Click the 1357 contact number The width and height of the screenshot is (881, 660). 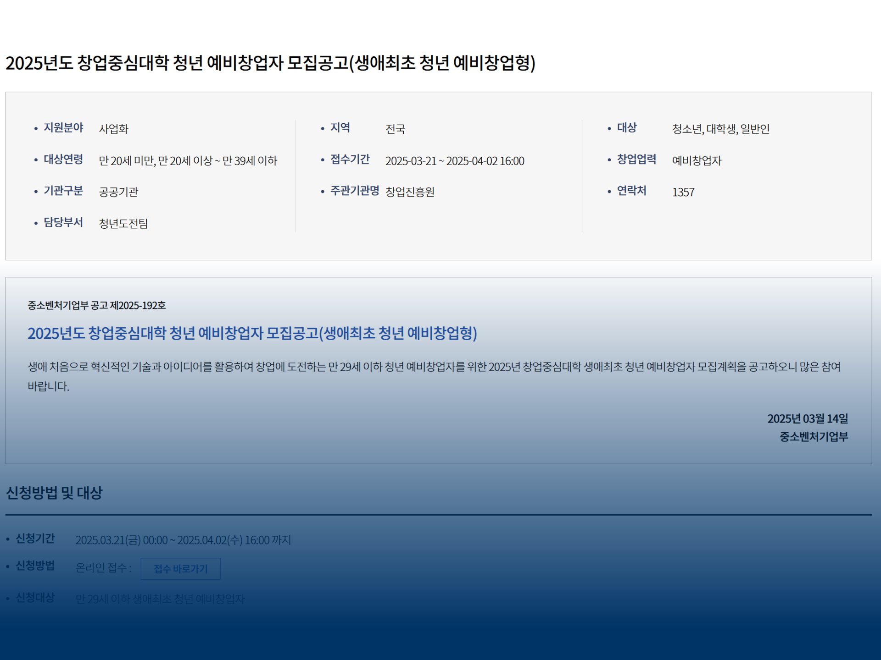[x=683, y=192]
